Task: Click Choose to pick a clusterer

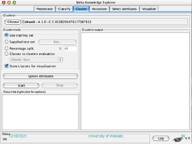Action: click(x=13, y=22)
